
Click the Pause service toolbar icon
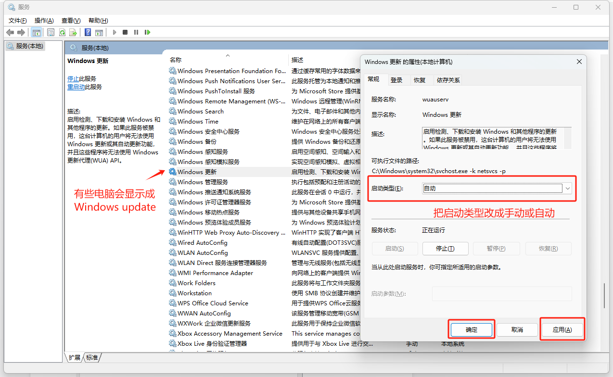pos(136,32)
